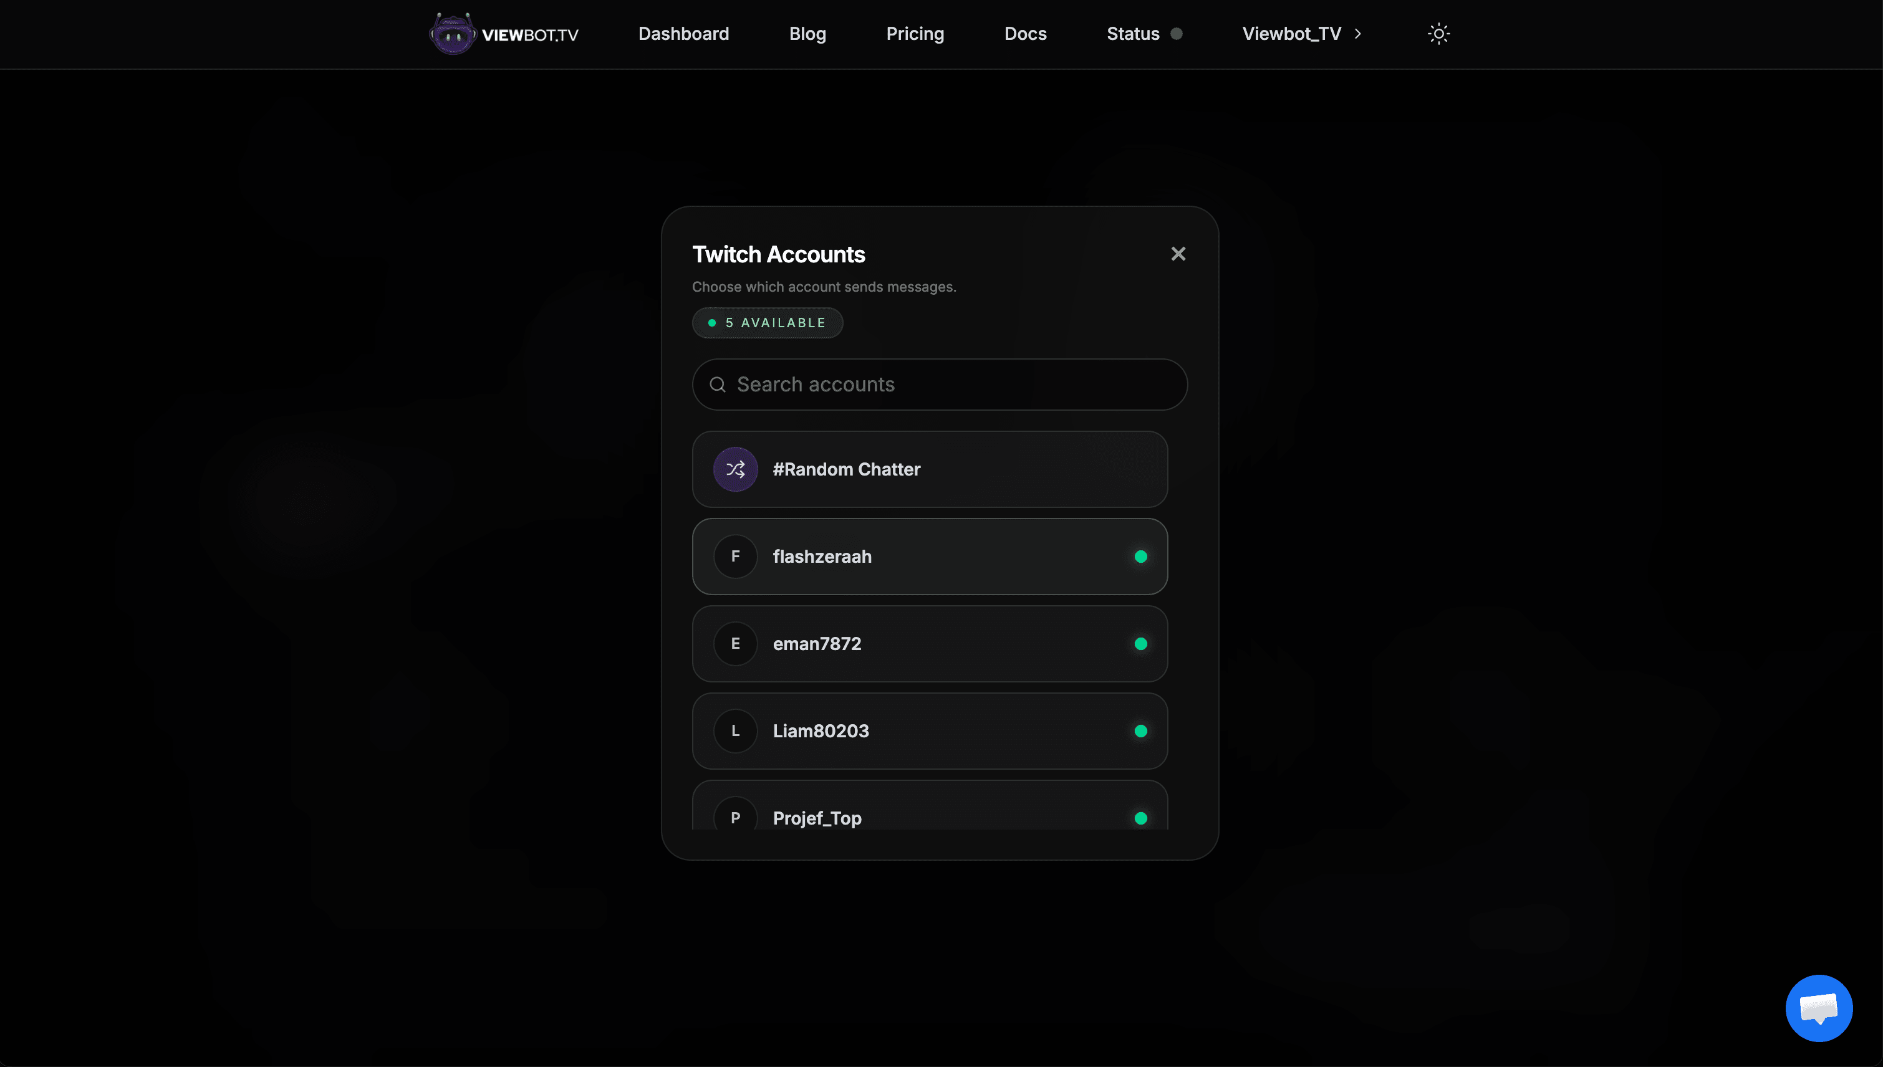Open the live chat support bubble

pyautogui.click(x=1819, y=1008)
